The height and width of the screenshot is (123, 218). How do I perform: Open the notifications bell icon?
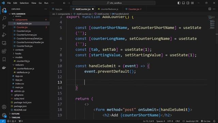pos(214,121)
